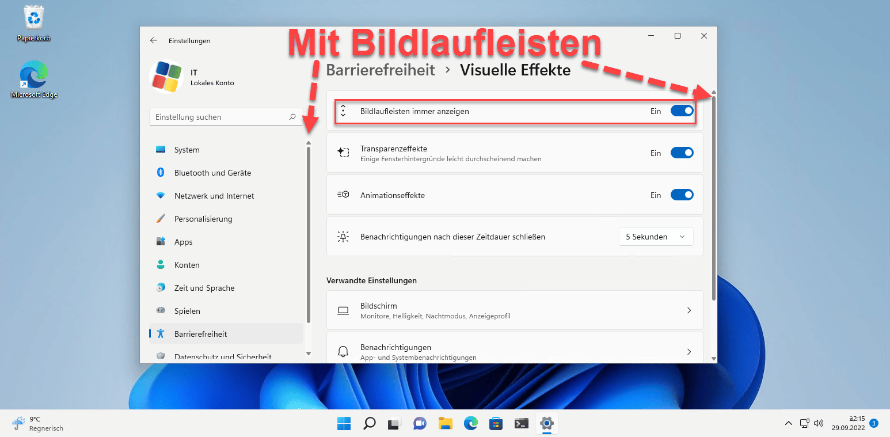Open the Papierkorb desktop icon
The height and width of the screenshot is (437, 890).
click(35, 24)
